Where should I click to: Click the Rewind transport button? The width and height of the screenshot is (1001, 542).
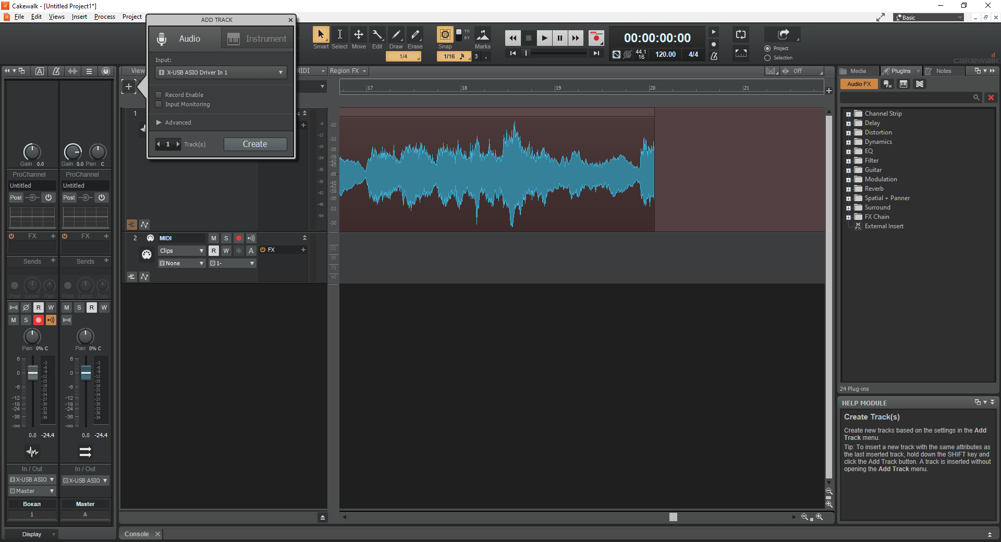coord(512,38)
